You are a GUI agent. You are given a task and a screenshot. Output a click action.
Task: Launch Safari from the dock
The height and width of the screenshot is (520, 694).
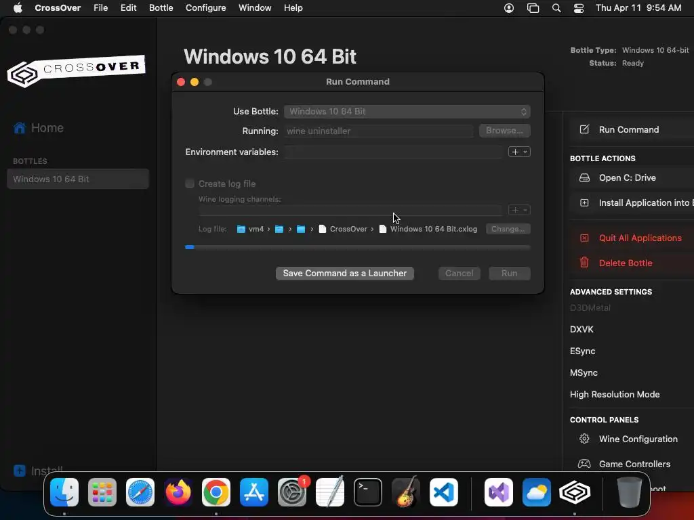[140, 492]
